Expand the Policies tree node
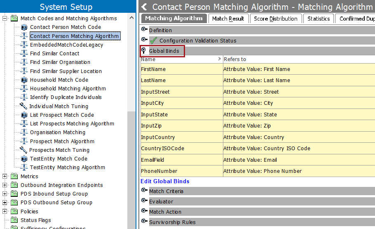 [5, 211]
